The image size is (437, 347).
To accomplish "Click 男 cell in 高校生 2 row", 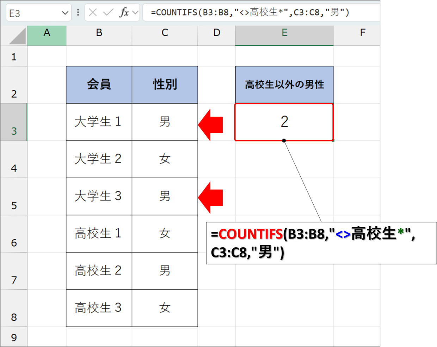I will pos(165,271).
